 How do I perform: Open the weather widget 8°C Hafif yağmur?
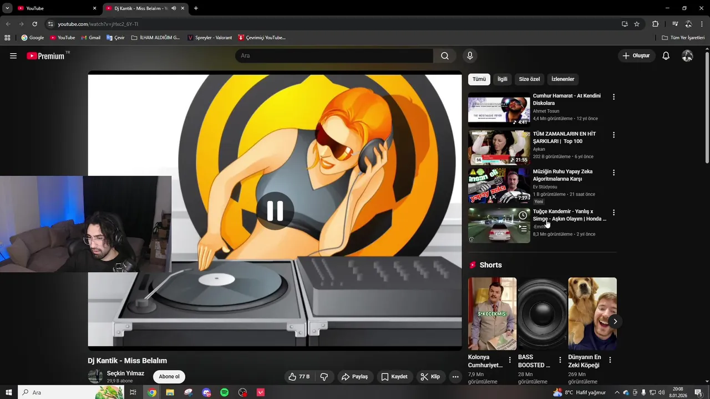(580, 392)
